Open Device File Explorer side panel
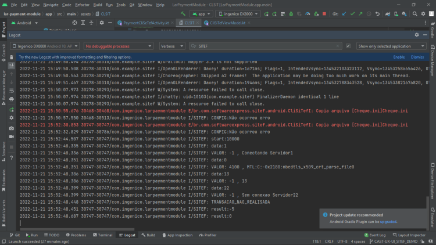 click(x=433, y=181)
